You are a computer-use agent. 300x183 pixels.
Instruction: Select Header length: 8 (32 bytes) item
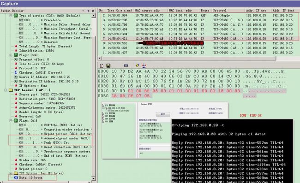coord(41,112)
